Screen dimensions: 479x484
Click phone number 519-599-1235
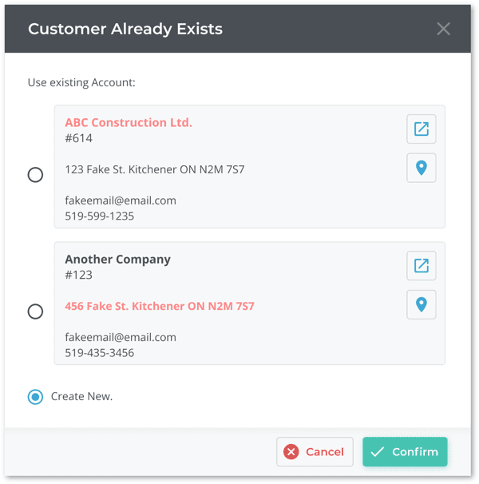tap(99, 216)
